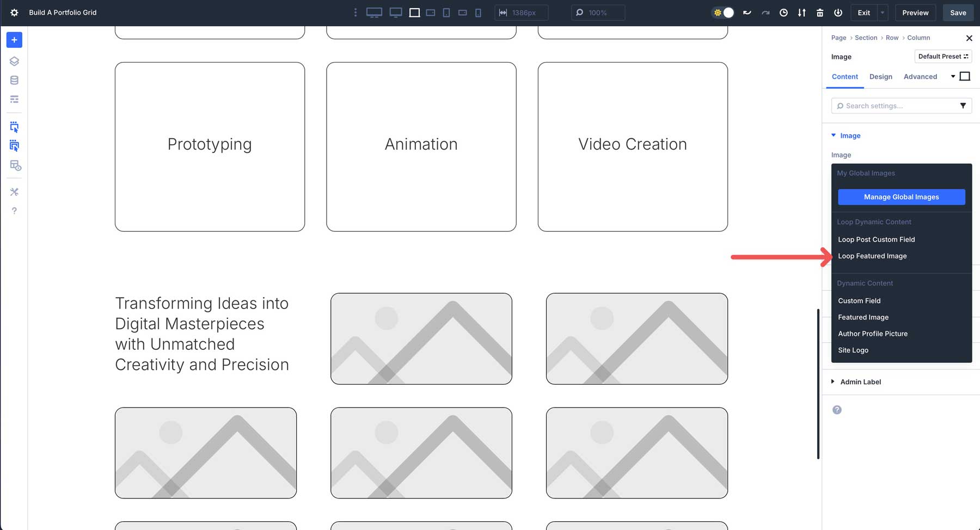980x530 pixels.
Task: Toggle the light/dark mode switch
Action: pyautogui.click(x=724, y=12)
